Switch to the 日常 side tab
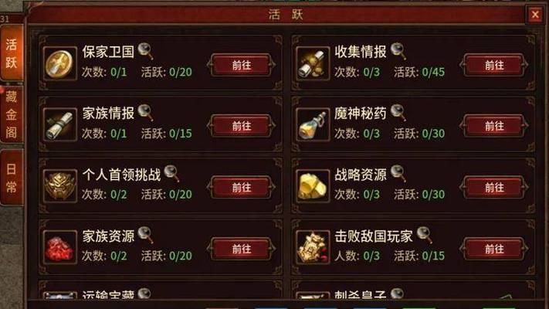The height and width of the screenshot is (309, 549). pyautogui.click(x=12, y=178)
